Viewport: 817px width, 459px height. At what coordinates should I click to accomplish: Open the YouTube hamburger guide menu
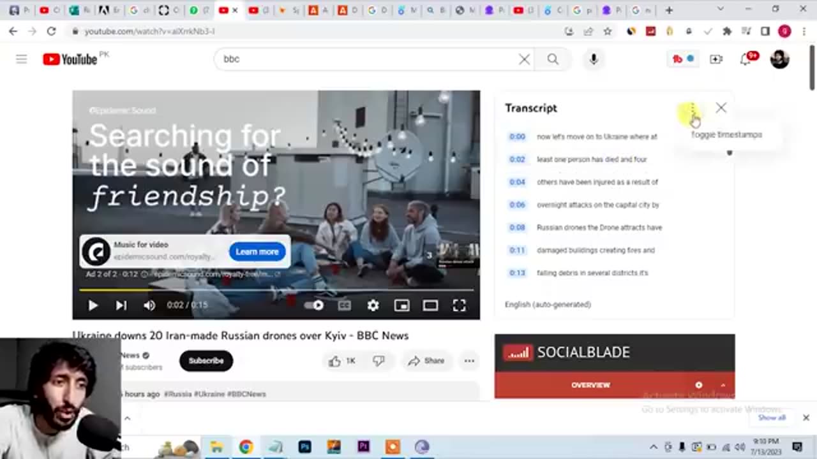tap(22, 59)
